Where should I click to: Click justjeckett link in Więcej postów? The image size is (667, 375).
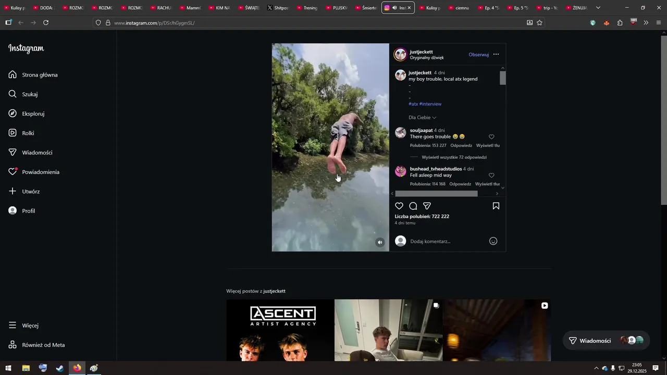[x=274, y=291]
